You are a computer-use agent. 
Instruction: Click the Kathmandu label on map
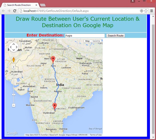point(86,63)
